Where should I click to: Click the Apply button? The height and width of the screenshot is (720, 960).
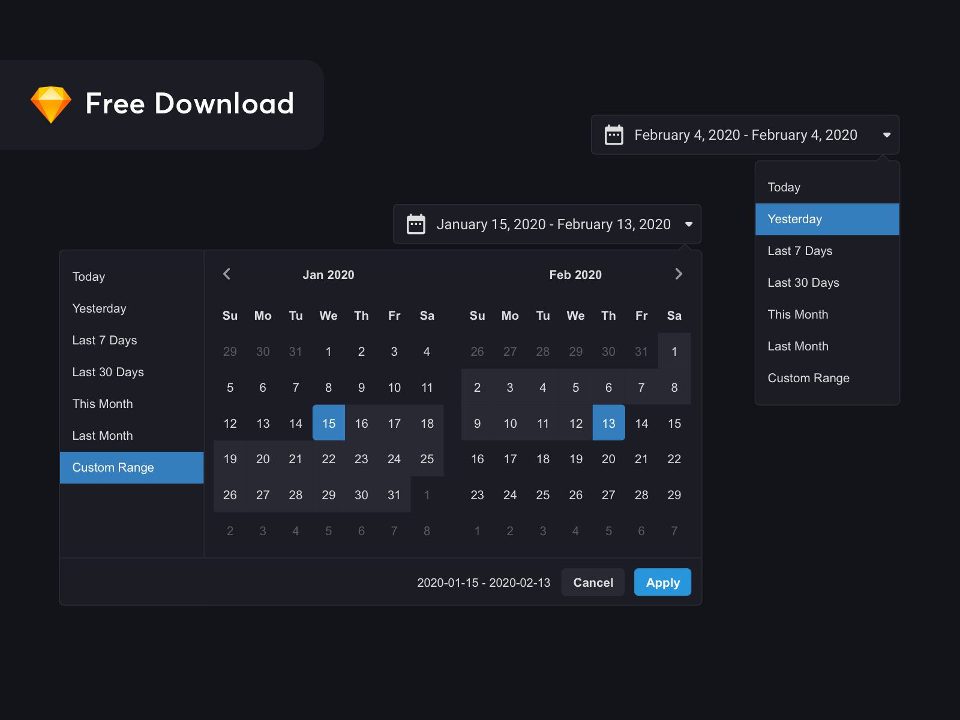(662, 582)
